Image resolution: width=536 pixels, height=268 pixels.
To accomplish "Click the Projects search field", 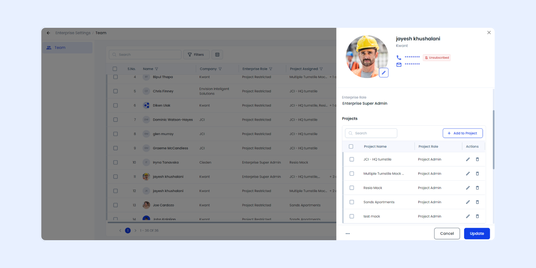I will 371,133.
